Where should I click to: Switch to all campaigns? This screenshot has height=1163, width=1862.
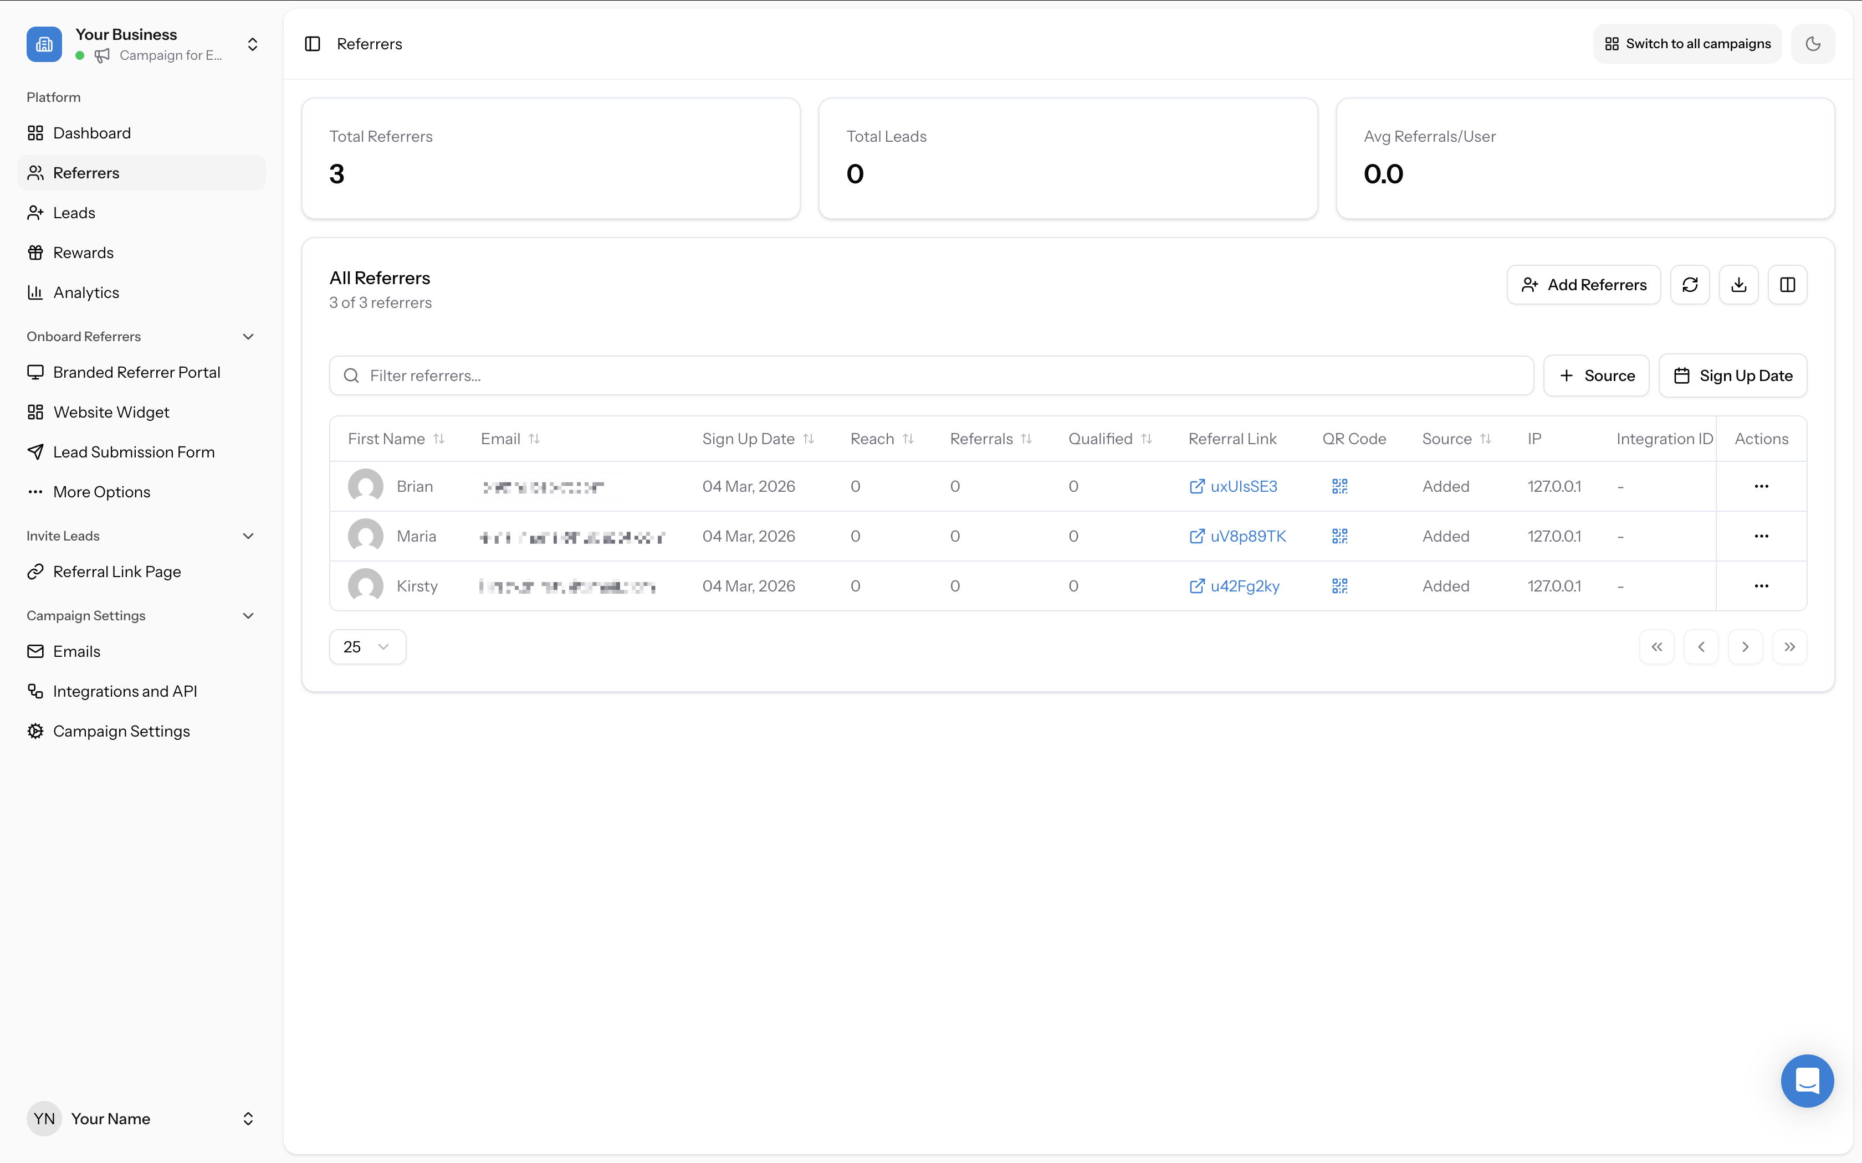click(x=1686, y=44)
